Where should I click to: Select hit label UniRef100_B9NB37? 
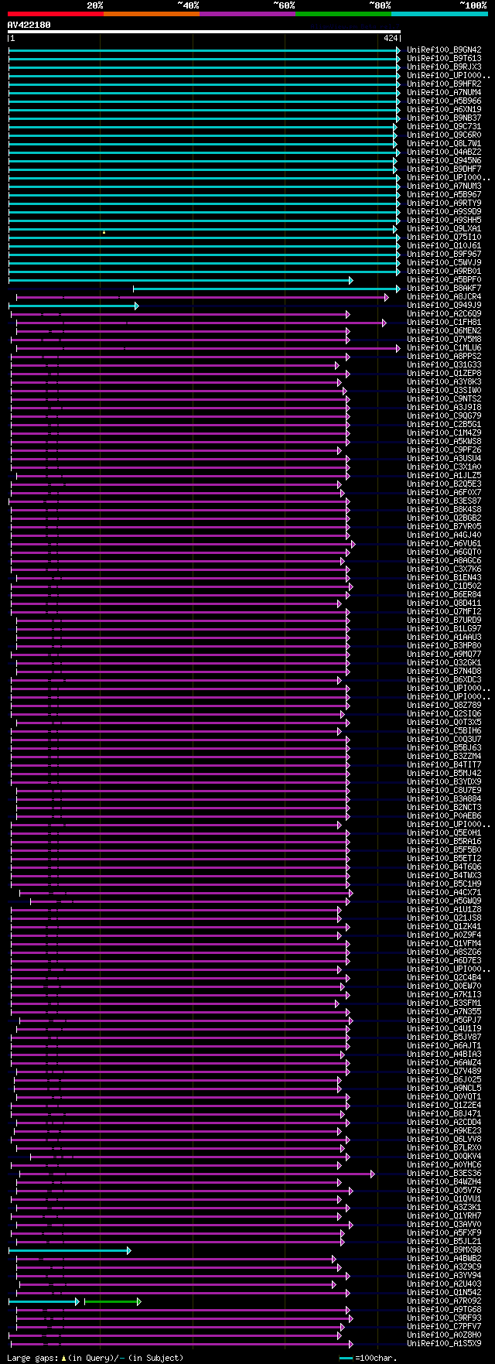coord(444,118)
